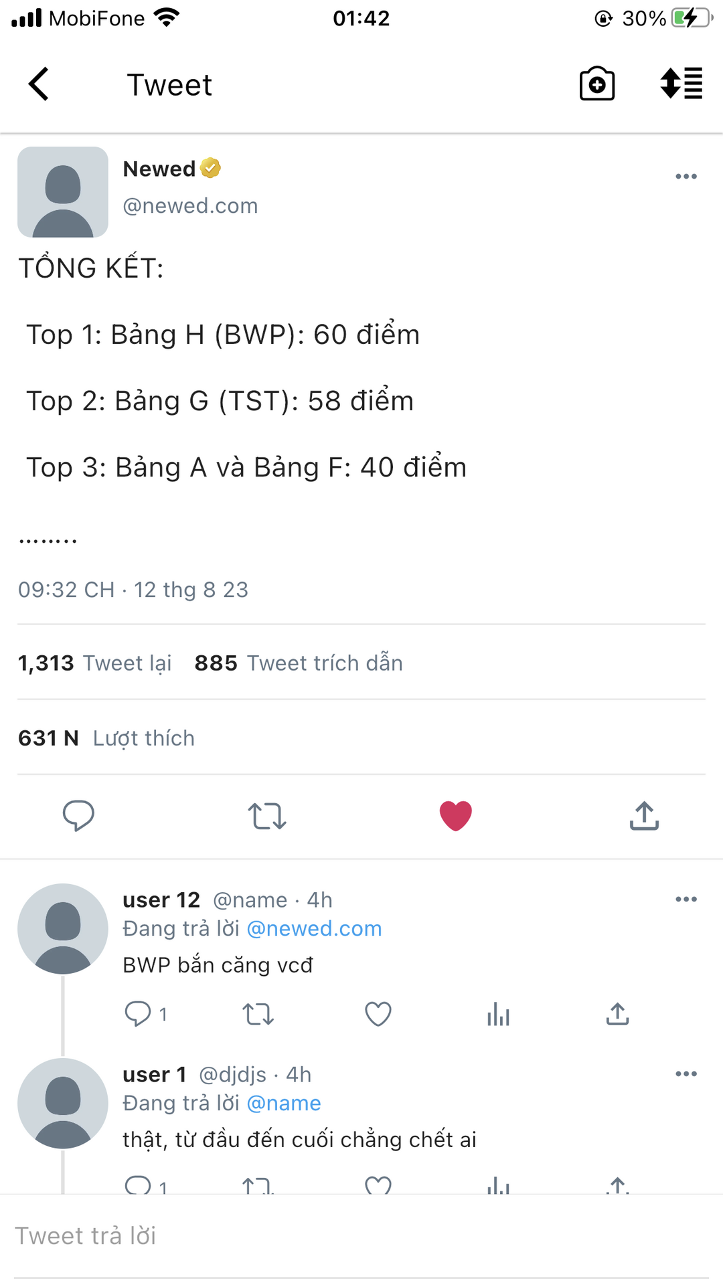Screen dimensions: 723x1285
Task: Share user 12's reply
Action: click(x=617, y=1015)
